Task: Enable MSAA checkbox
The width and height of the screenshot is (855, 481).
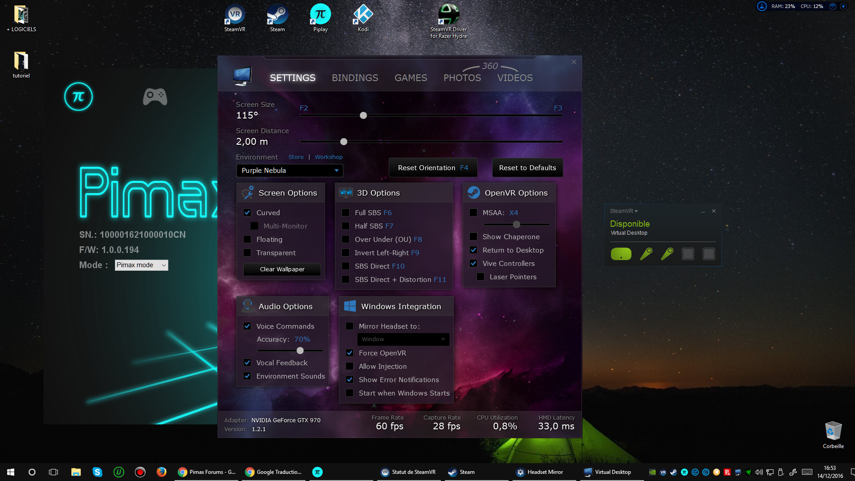Action: (x=473, y=213)
